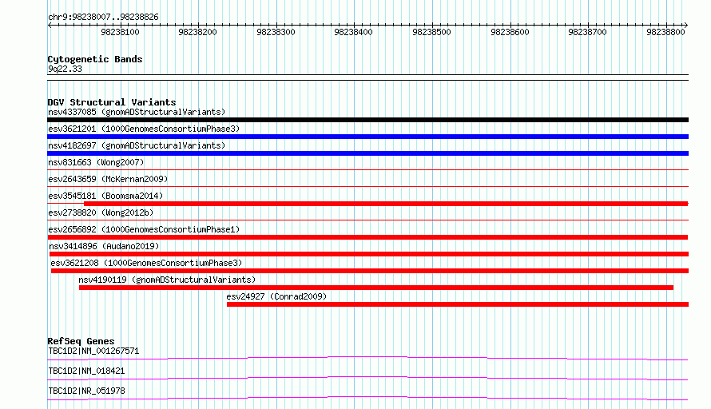Screen dimensions: 711x409
Task: Click the cytogenetic band 9q22.33 bar
Action: (367, 77)
